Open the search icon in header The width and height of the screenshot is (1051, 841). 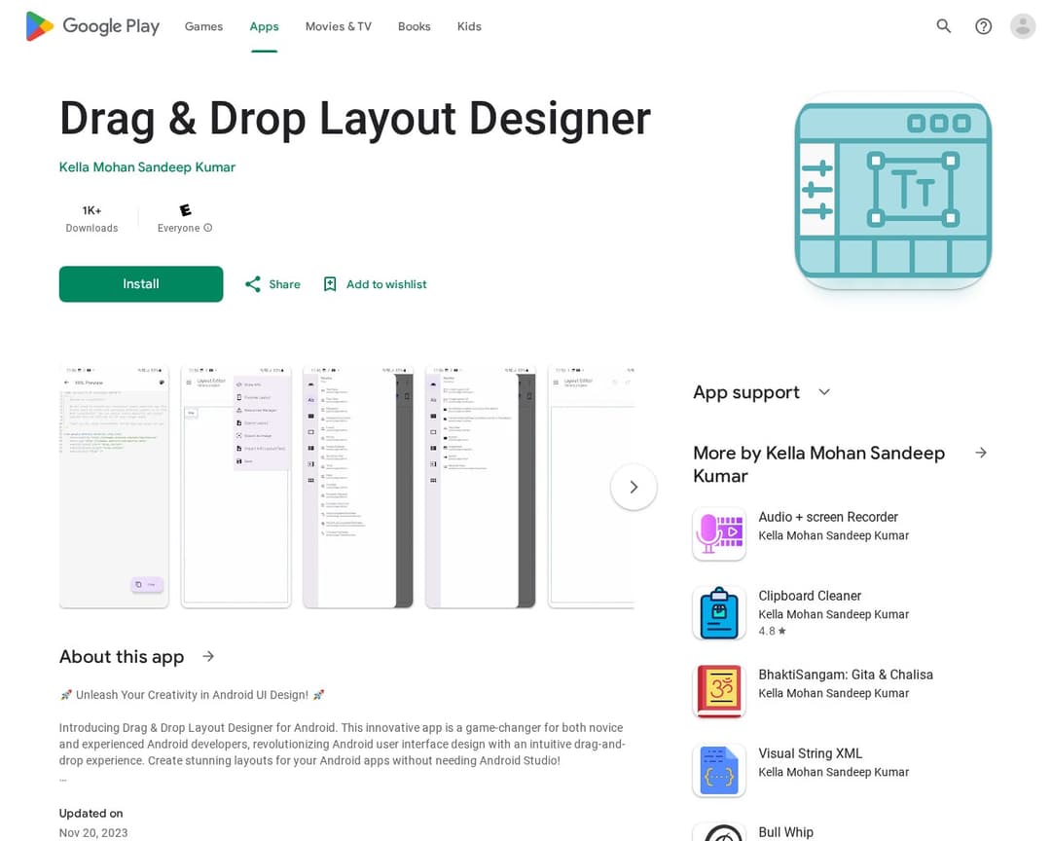point(943,26)
